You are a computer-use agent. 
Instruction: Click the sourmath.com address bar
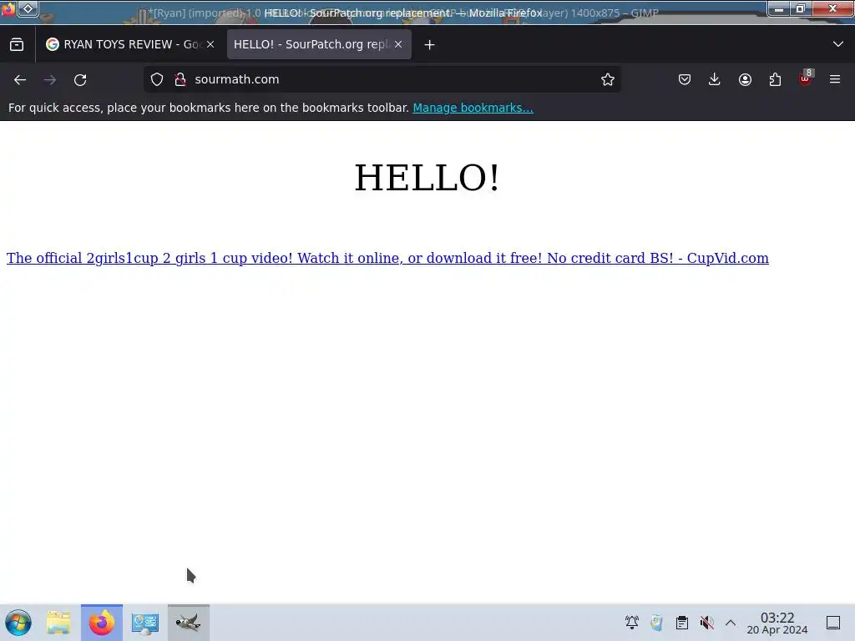point(382,79)
